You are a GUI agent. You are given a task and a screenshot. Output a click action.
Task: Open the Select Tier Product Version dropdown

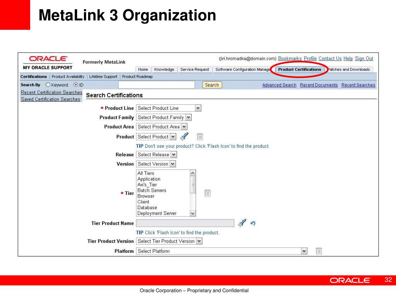click(x=169, y=241)
